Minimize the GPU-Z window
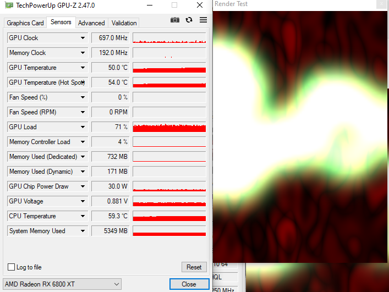 pos(150,5)
